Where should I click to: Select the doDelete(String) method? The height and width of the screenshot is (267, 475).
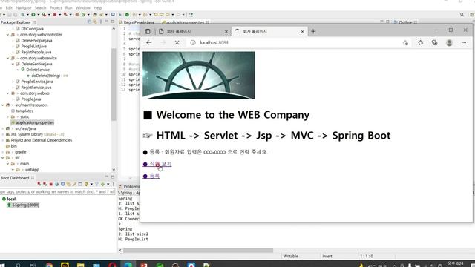coord(45,76)
